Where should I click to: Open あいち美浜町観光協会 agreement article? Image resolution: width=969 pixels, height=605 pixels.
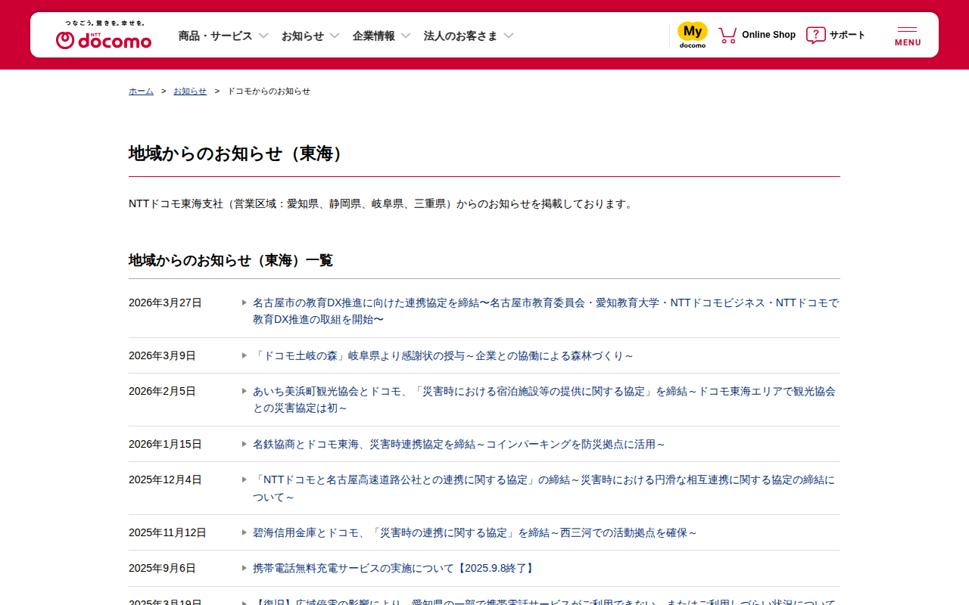(x=544, y=399)
